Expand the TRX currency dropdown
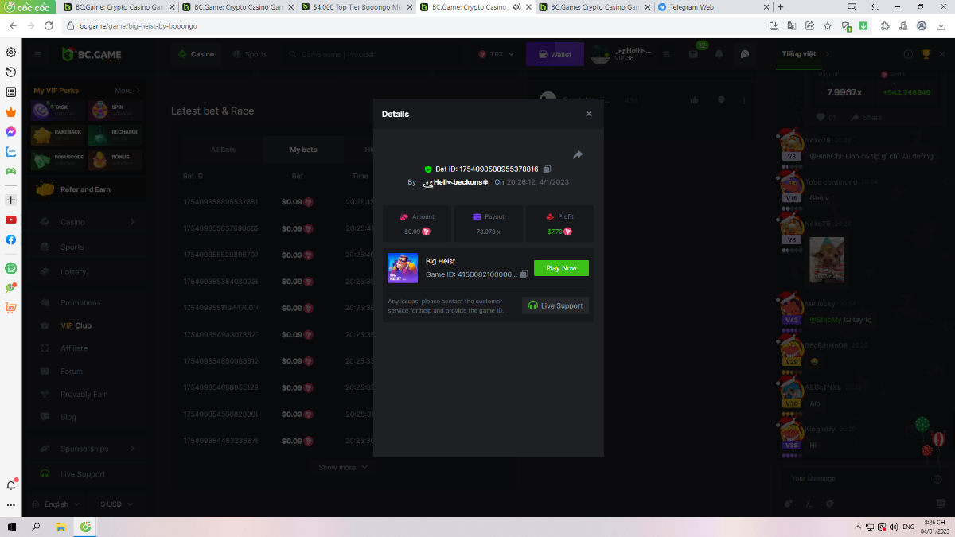955x537 pixels. (x=496, y=55)
